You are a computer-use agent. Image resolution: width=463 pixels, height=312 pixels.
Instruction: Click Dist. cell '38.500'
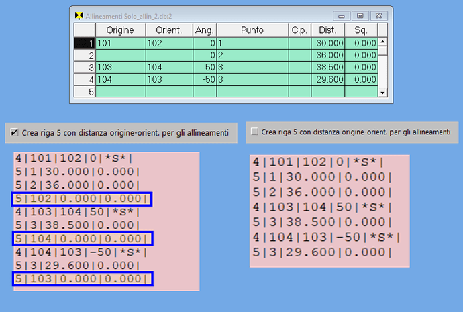[327, 68]
